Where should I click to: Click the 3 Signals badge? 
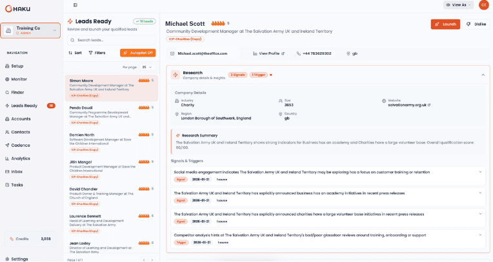pyautogui.click(x=237, y=75)
